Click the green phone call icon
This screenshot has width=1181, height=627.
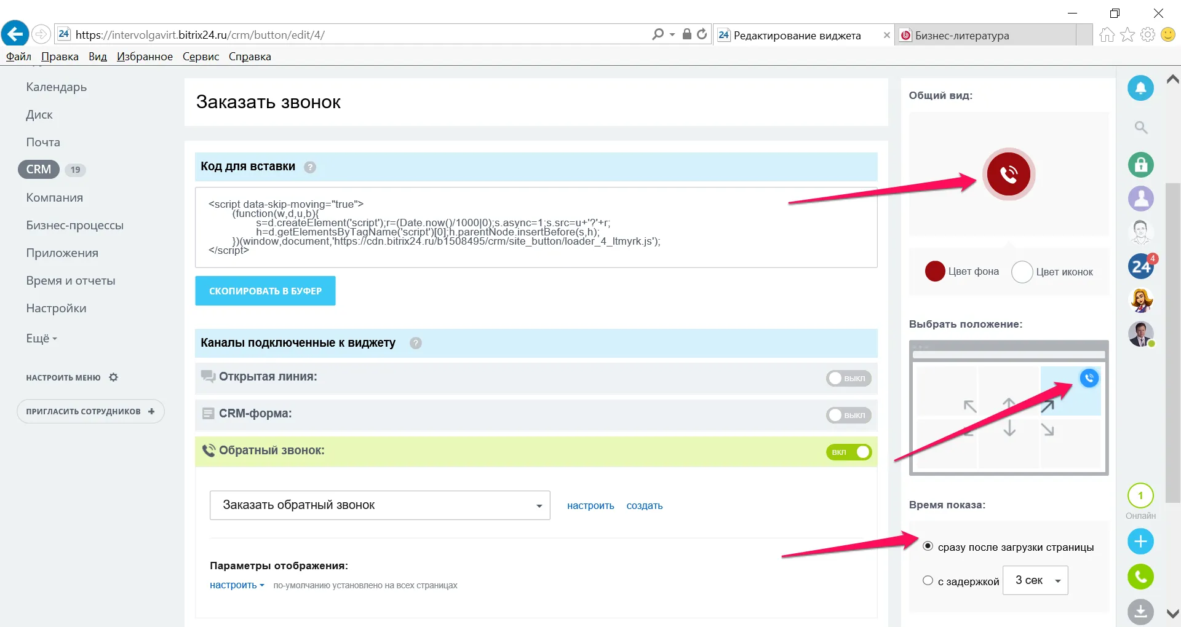tap(1140, 577)
